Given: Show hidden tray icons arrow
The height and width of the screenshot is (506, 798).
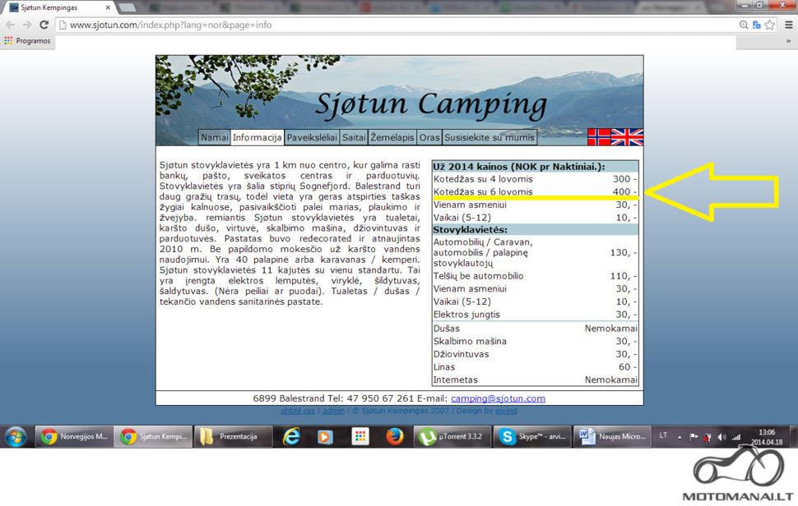Looking at the screenshot, I should pyautogui.click(x=680, y=437).
